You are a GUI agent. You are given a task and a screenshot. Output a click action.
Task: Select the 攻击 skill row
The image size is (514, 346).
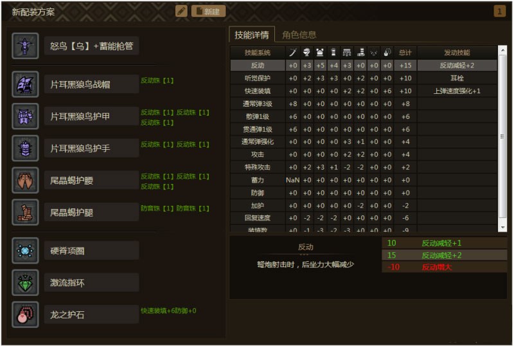point(364,154)
